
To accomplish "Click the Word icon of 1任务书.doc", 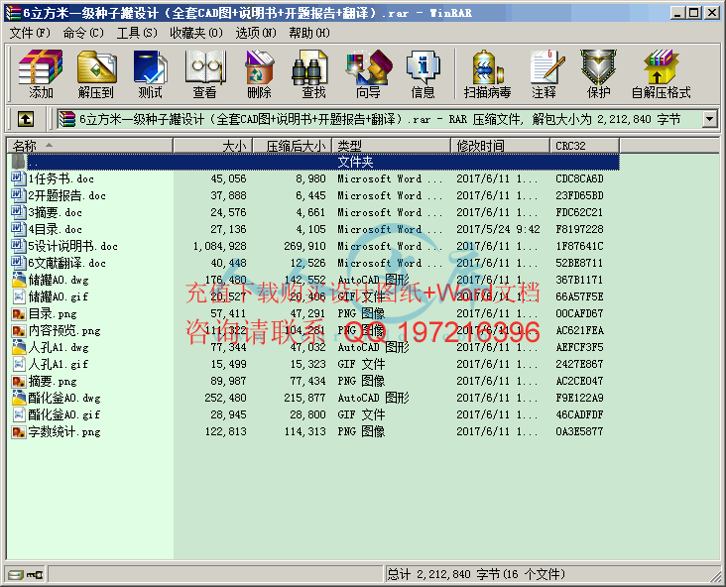I will [19, 178].
